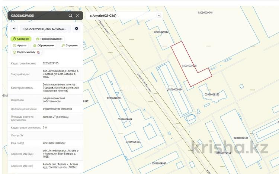The width and height of the screenshot is (279, 174).
Task: Click the Адрес по ИД (рус) value
Action: tap(61, 154)
